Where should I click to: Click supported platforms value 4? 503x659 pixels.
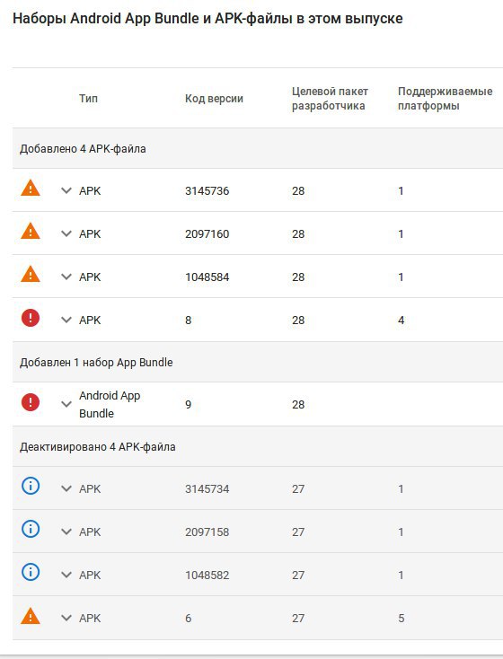coord(401,321)
